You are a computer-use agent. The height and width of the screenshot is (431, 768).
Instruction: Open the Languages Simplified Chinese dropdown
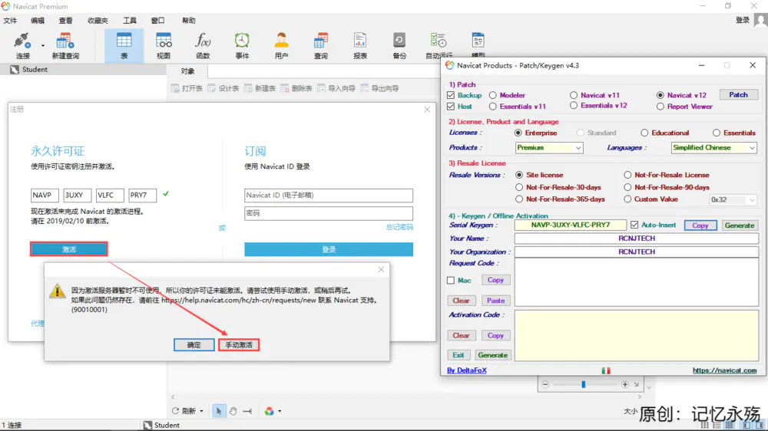pos(713,147)
